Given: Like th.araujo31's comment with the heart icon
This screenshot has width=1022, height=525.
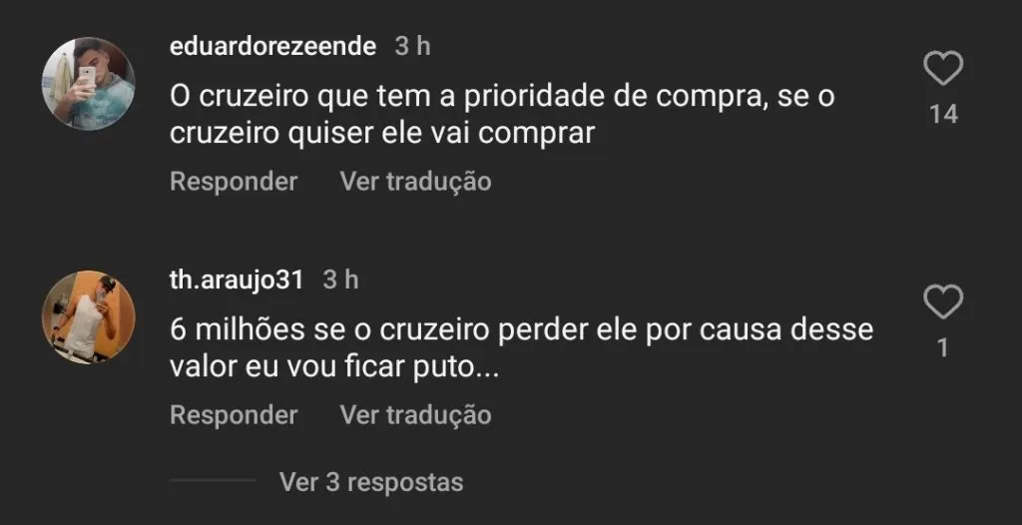Looking at the screenshot, I should click(x=943, y=302).
